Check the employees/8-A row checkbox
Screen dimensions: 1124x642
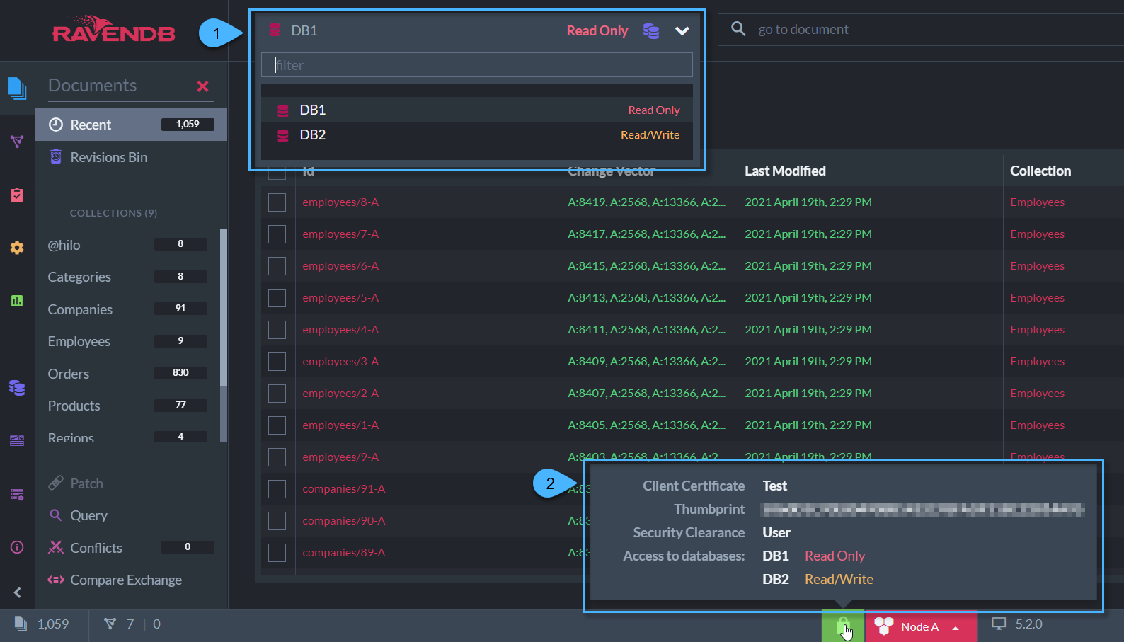[277, 202]
